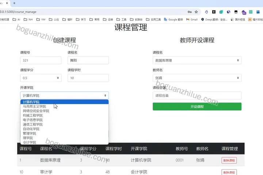Select 计算机学院 in the dropdown list
Viewport: 263px width, 175px height.
[64, 102]
